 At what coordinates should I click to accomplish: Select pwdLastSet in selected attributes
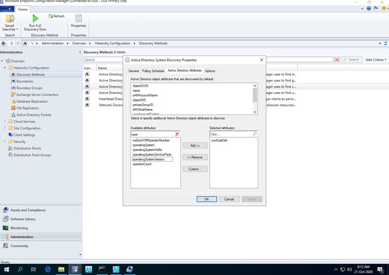(219, 140)
